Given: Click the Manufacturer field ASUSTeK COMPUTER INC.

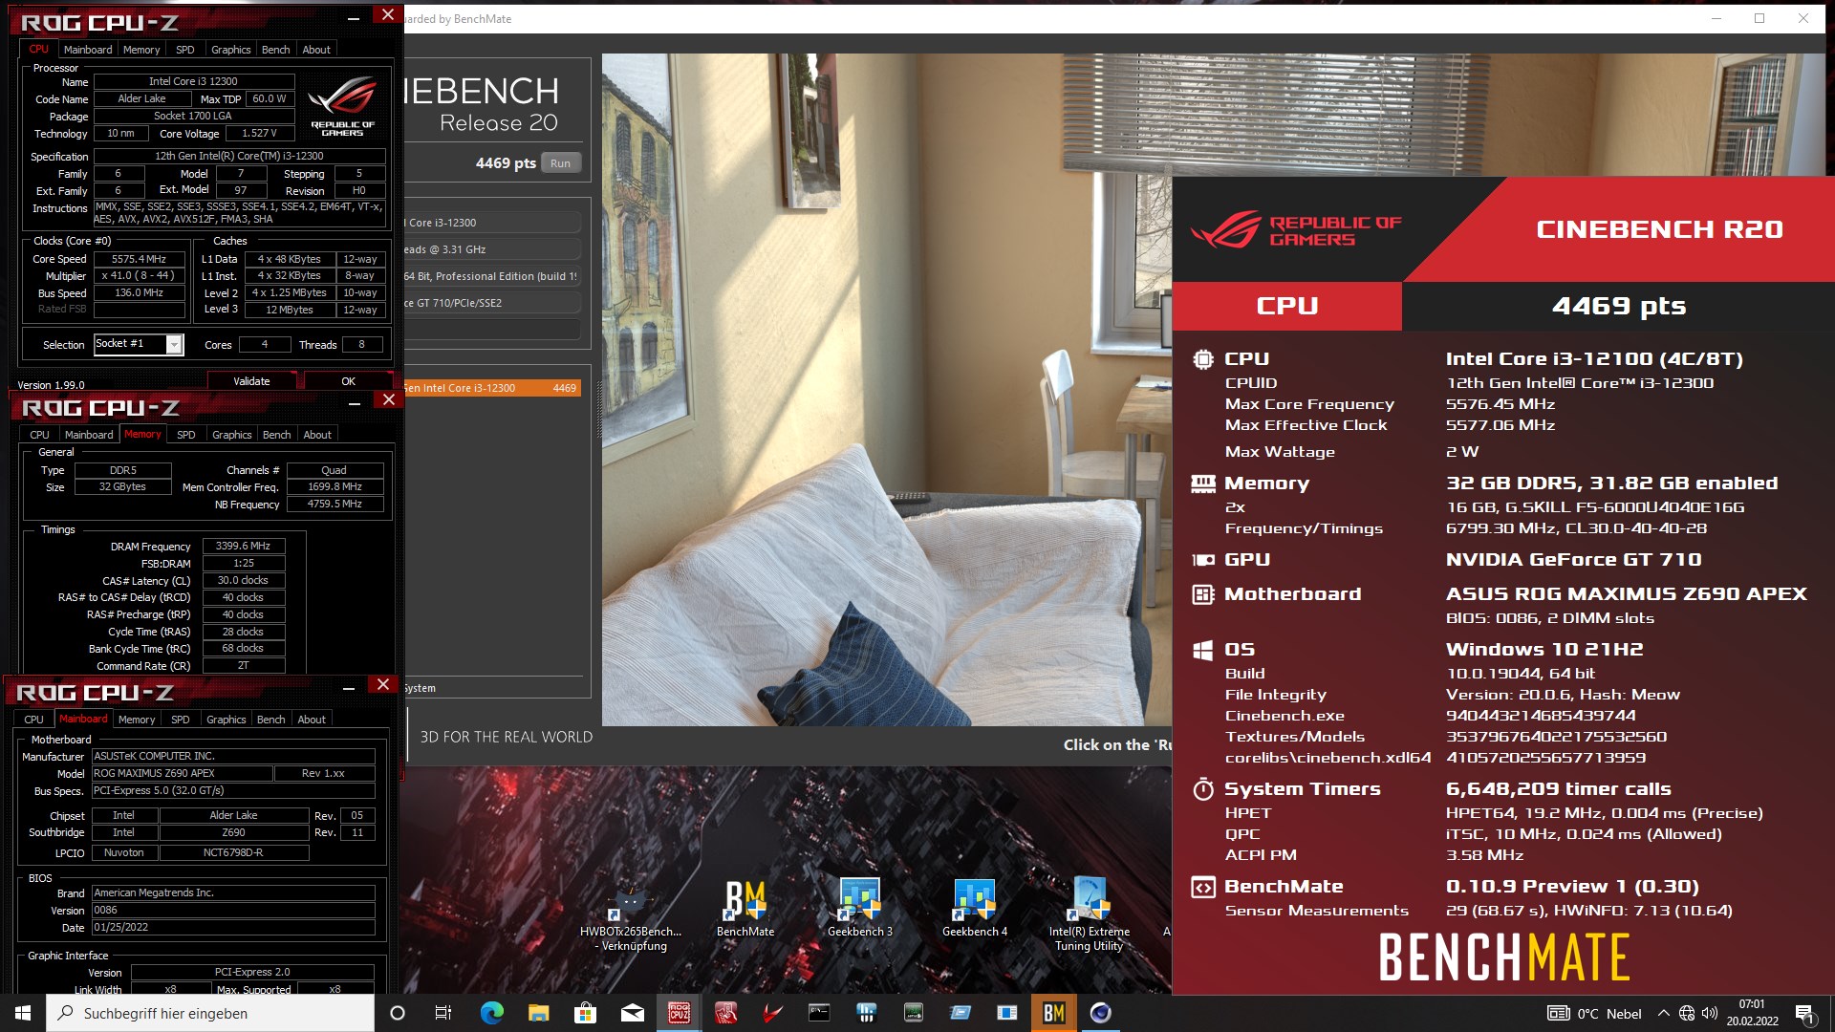Looking at the screenshot, I should click(x=233, y=757).
